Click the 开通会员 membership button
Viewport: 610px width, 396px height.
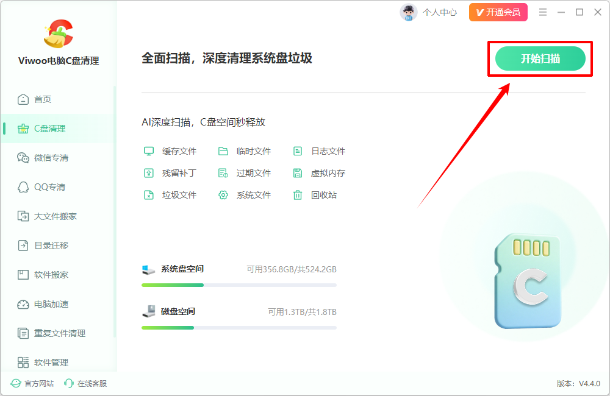tap(498, 12)
